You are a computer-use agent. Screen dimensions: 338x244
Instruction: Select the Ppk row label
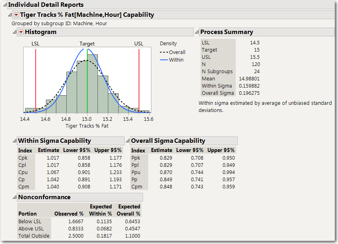point(136,158)
